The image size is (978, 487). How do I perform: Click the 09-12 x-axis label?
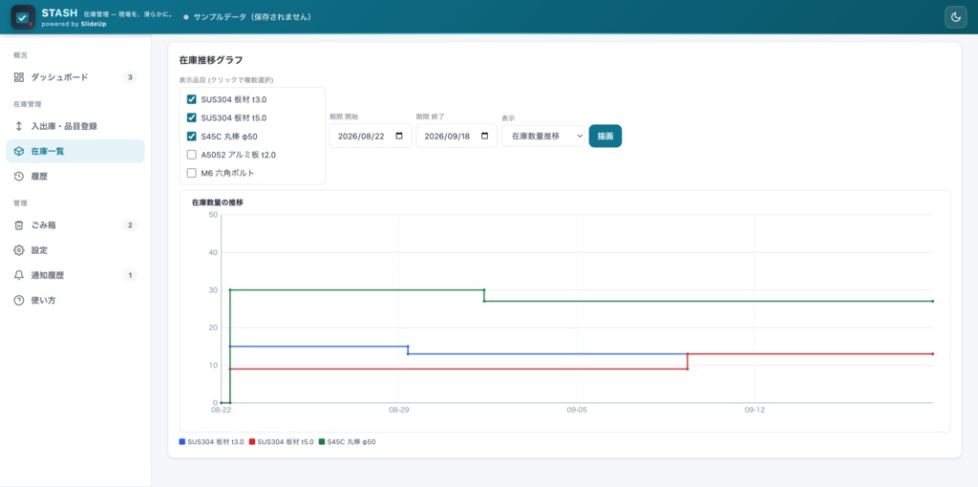(x=755, y=411)
